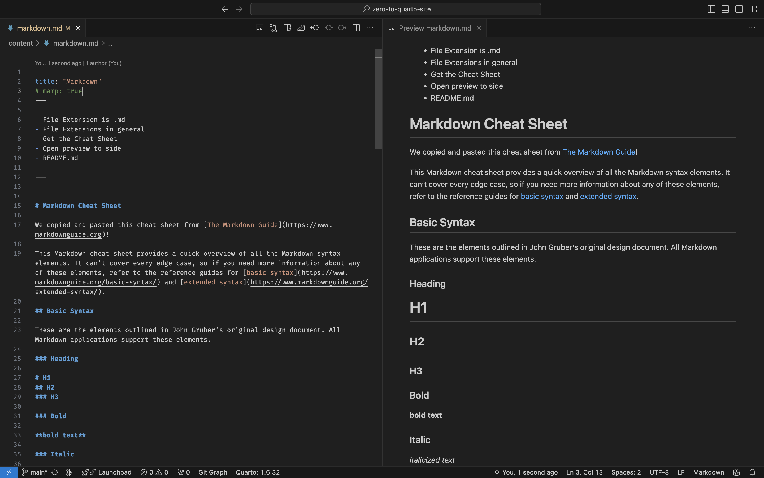Screen dimensions: 764x478
Task: Switch to Preview markdown.md tab
Action: pyautogui.click(x=435, y=28)
